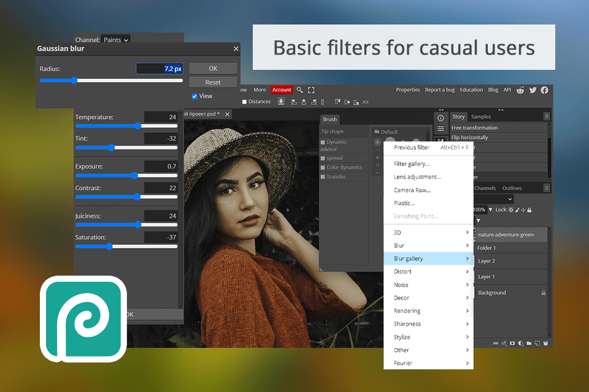Screen dimensions: 589x392
Task: Click Reset in Gaussian blur dialog
Action: 213,82
